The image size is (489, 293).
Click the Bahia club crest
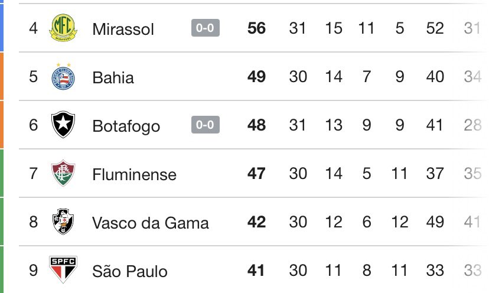[x=63, y=77]
